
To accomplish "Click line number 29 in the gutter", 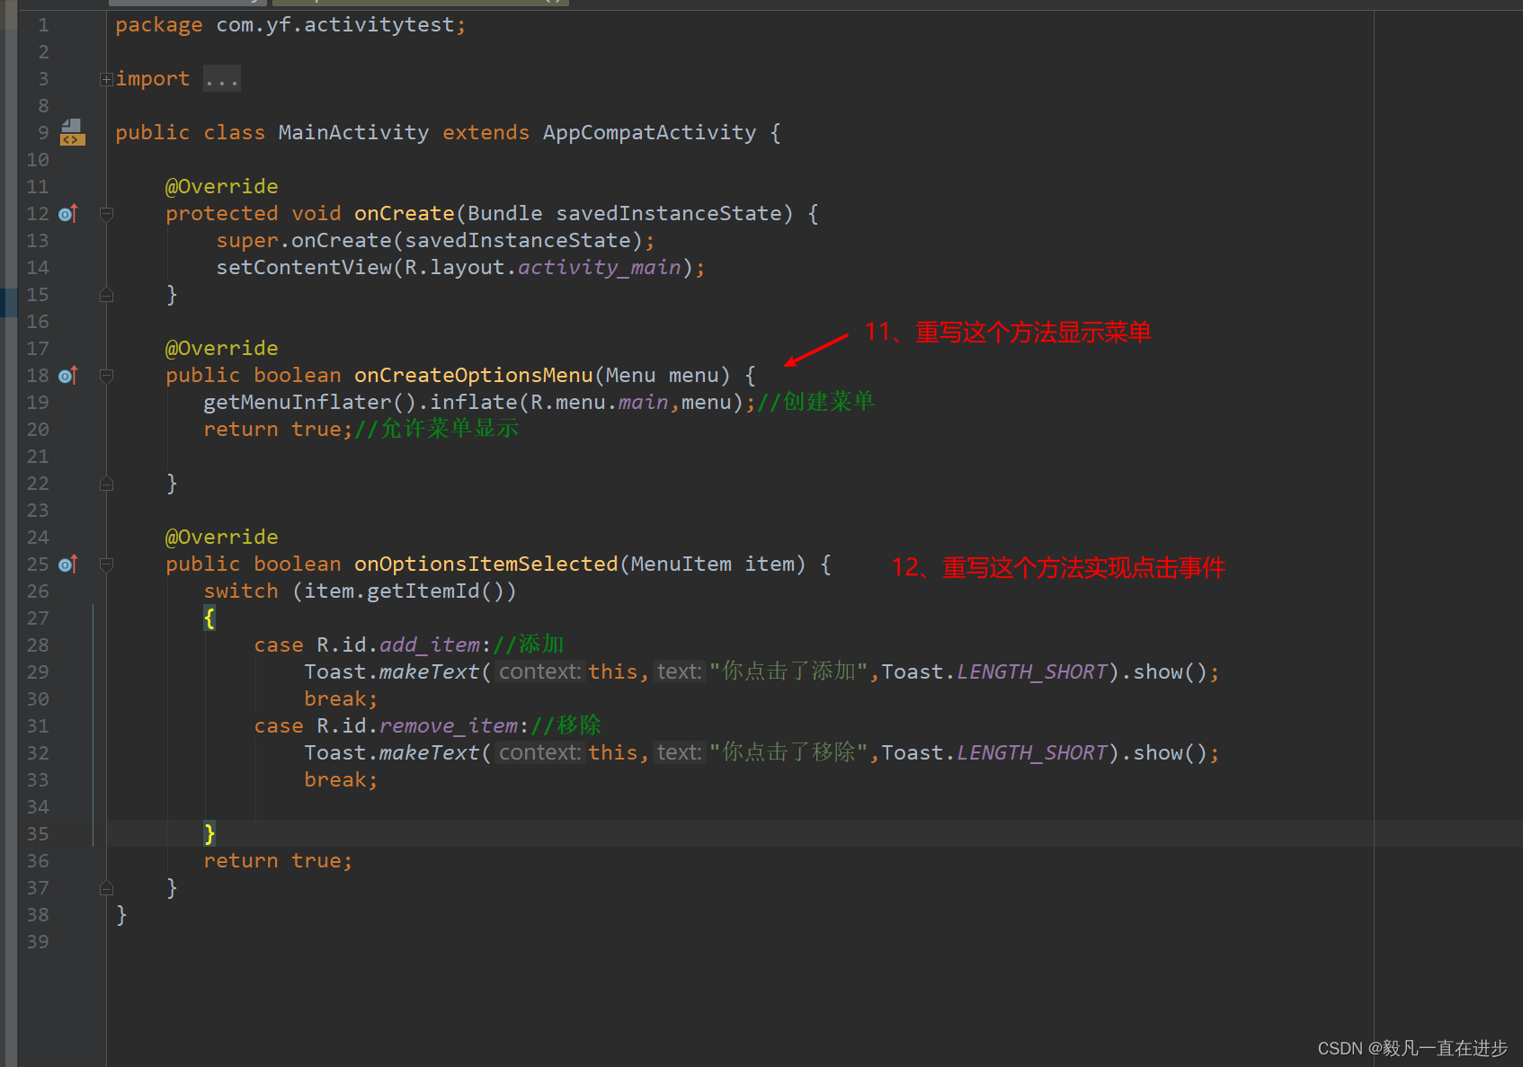I will coord(38,672).
